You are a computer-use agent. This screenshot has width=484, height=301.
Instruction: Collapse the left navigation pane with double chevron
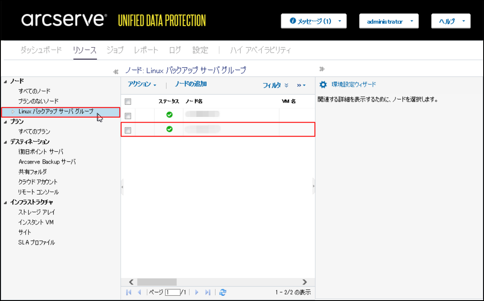(116, 72)
